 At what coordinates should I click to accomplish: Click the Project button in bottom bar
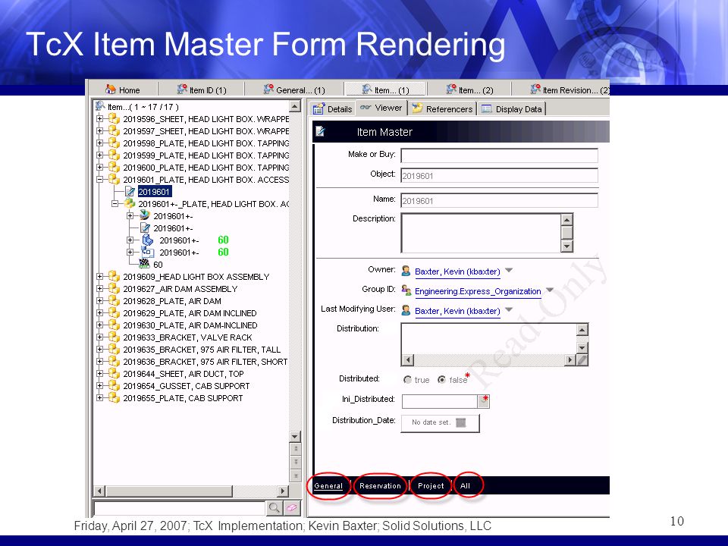[431, 485]
